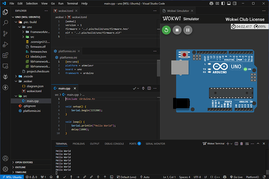Toggle the primary side bar layout button

point(223,4)
